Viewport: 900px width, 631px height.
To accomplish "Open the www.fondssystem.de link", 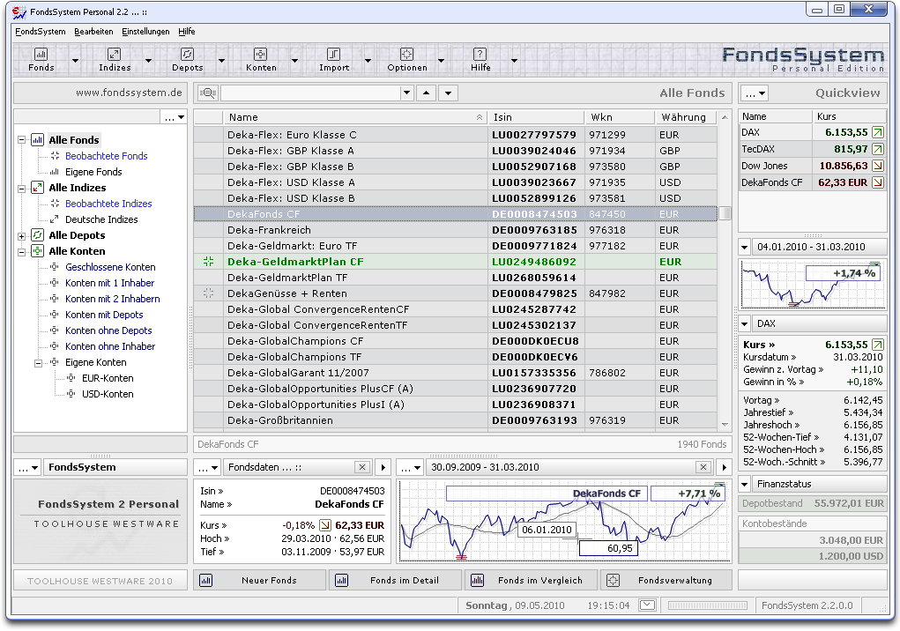I will point(129,93).
